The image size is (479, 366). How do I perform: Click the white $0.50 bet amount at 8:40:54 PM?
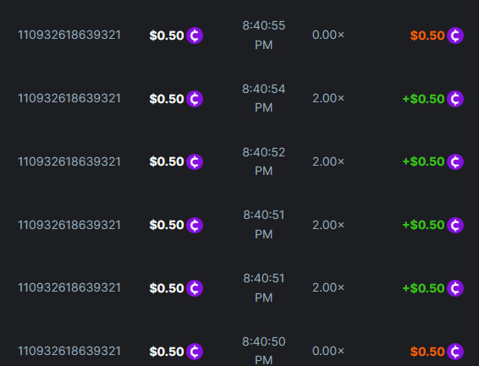(x=167, y=99)
